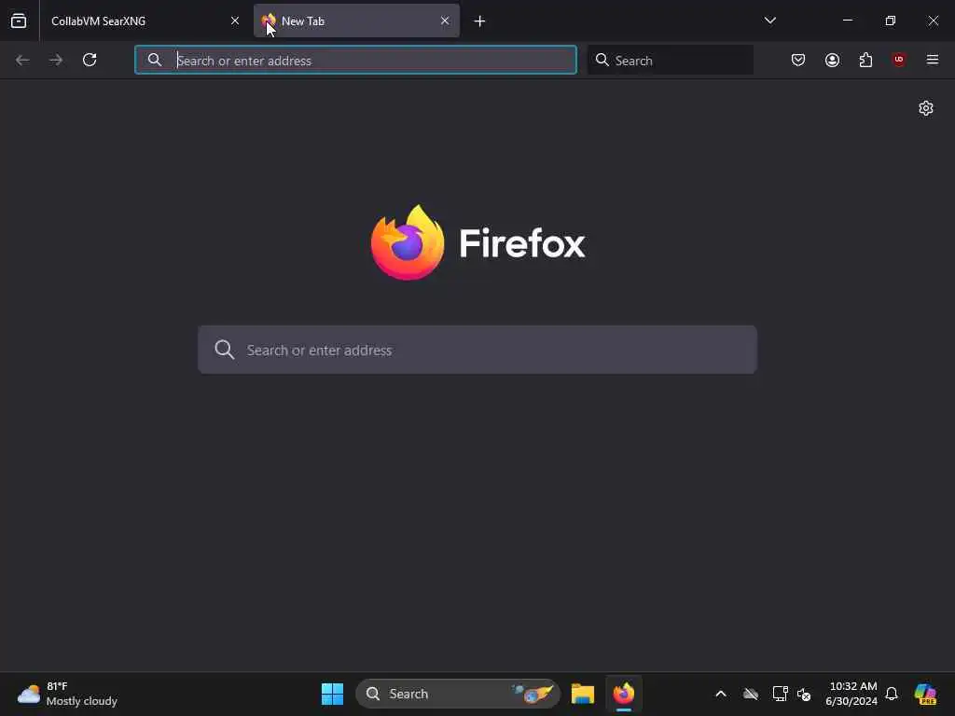Open the Firefox account icon
This screenshot has width=955, height=716.
click(x=832, y=60)
